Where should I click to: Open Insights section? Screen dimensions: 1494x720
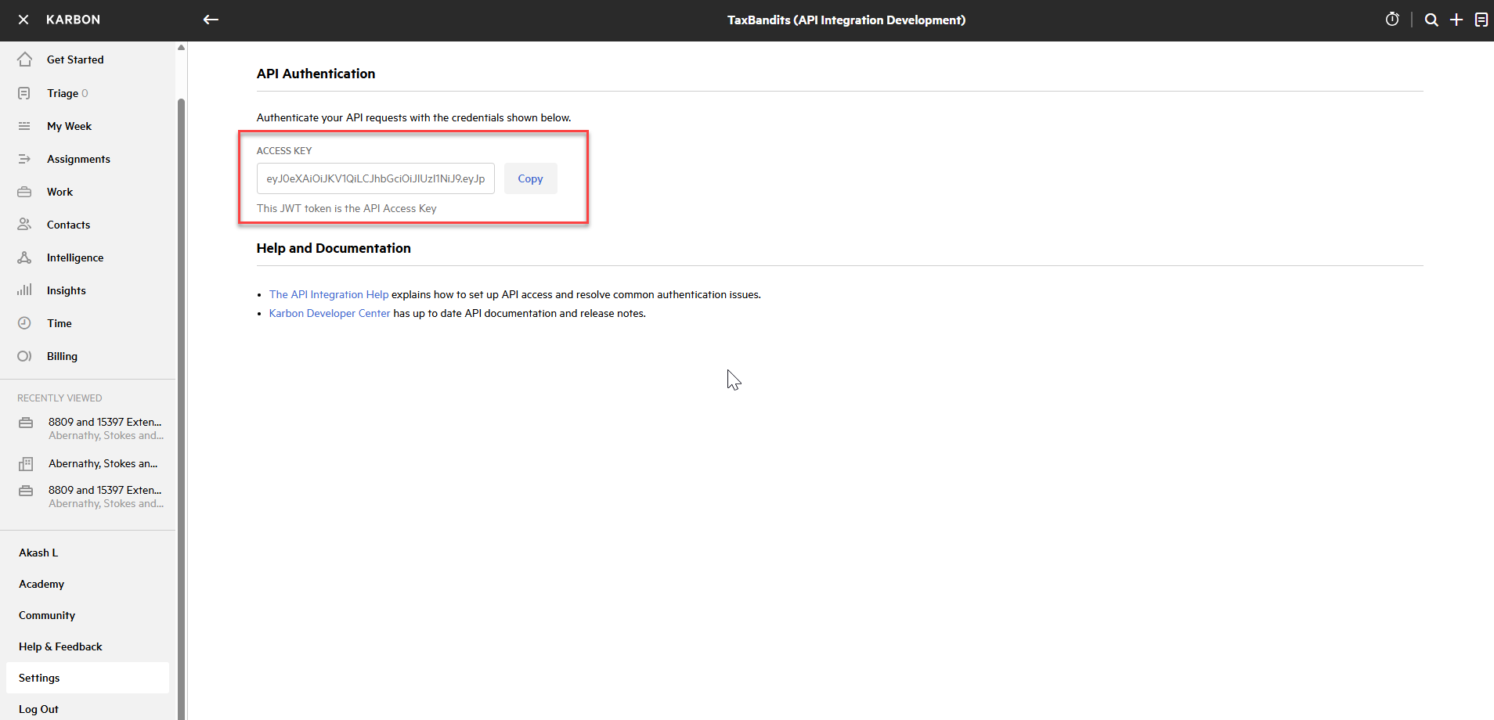(x=67, y=290)
